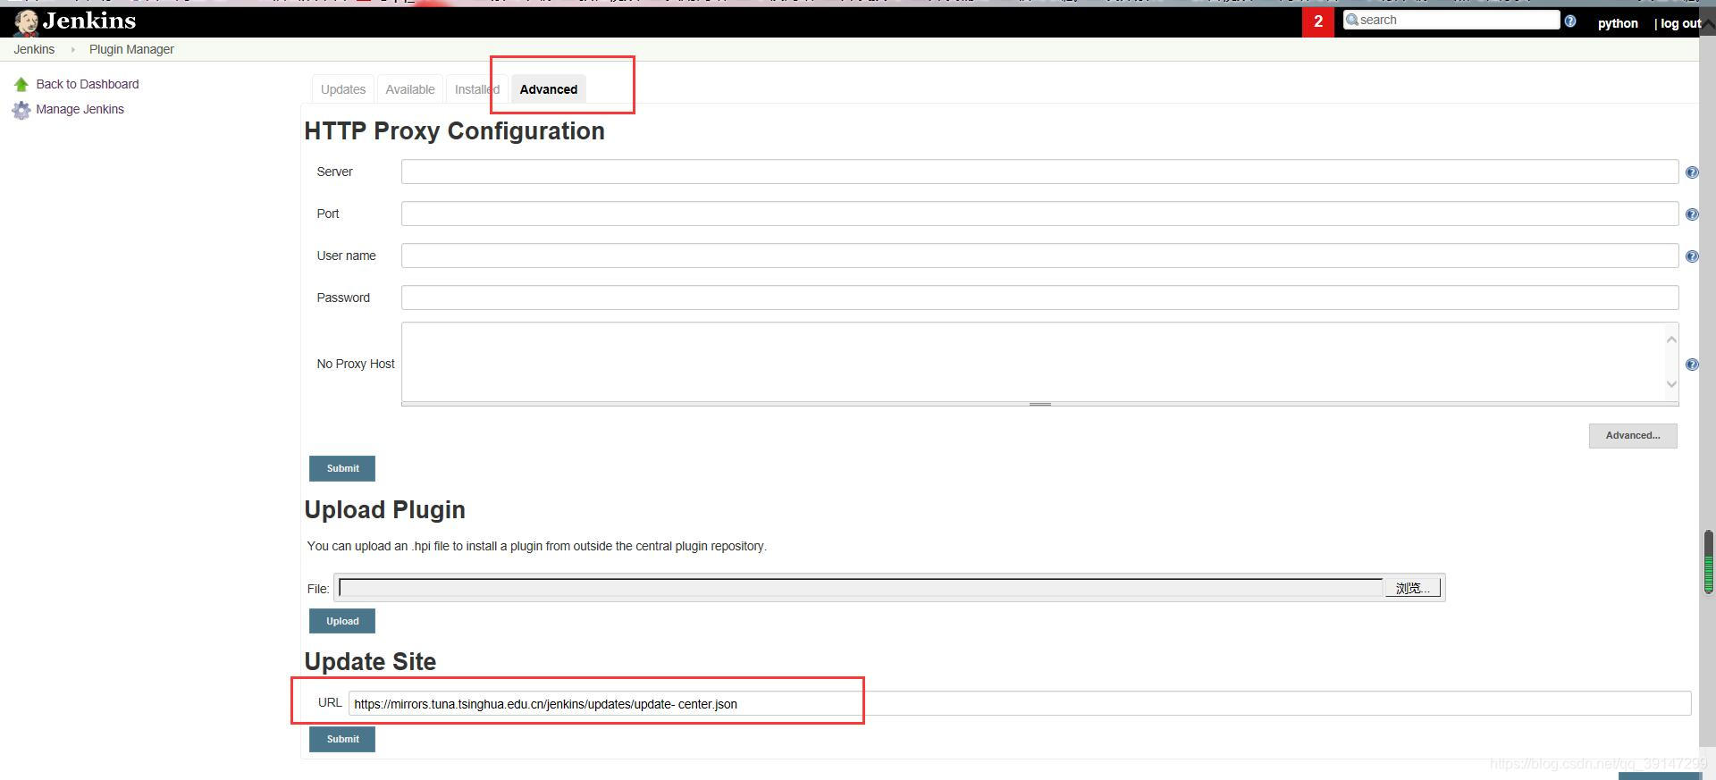This screenshot has height=780, width=1716.
Task: Click the plugin File path field
Action: click(861, 588)
